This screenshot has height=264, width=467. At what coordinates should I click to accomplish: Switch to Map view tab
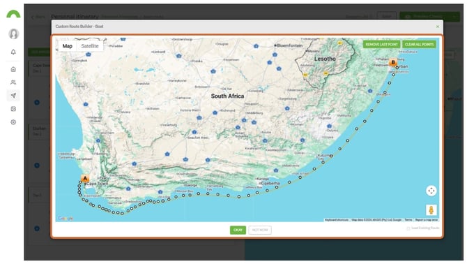tap(68, 46)
